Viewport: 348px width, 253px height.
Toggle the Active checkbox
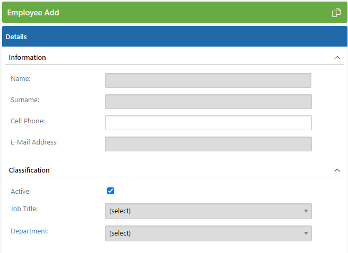110,191
